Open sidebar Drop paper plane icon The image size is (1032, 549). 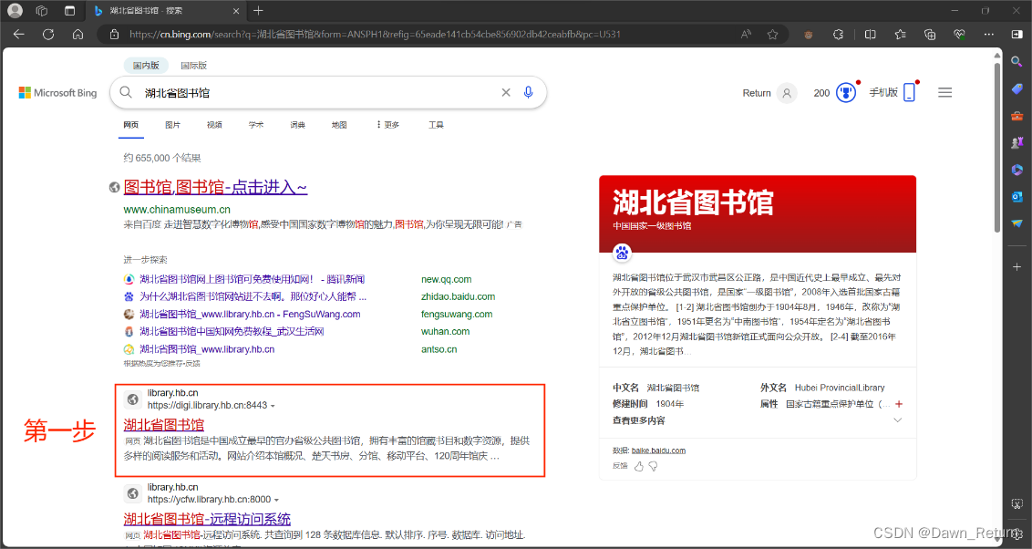(1017, 223)
